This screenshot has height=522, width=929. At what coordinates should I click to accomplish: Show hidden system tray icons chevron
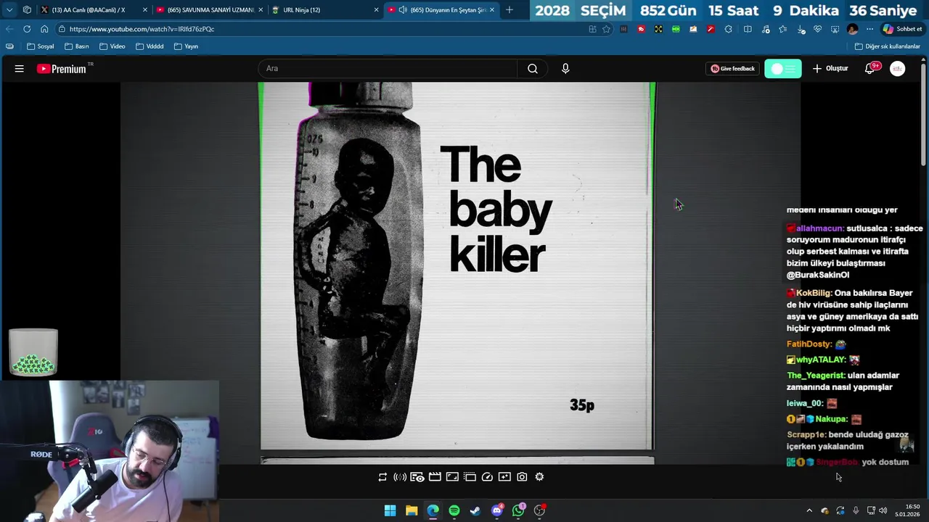tap(809, 510)
